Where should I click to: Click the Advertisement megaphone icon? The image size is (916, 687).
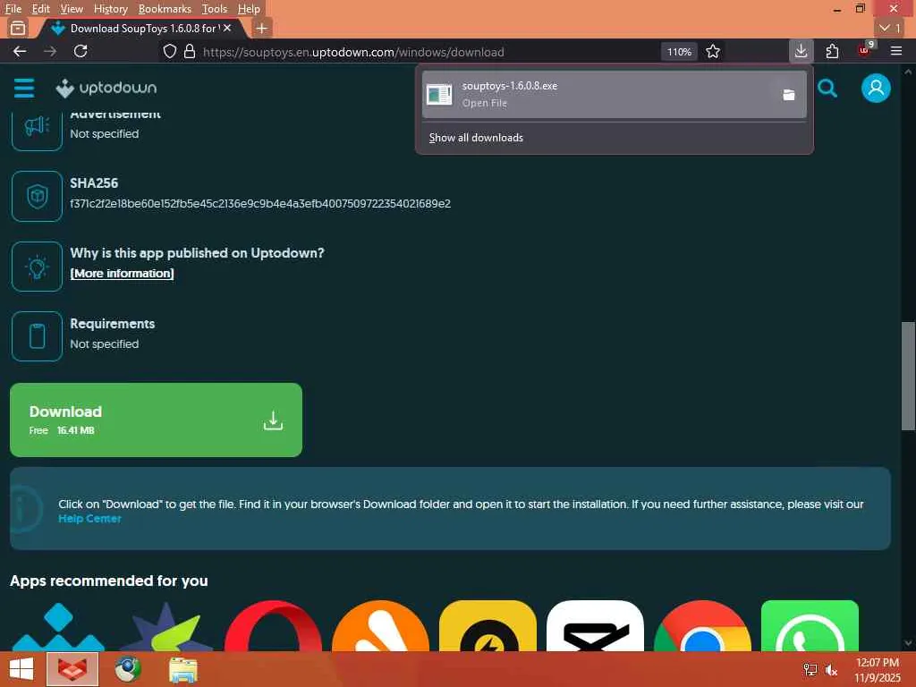37,126
